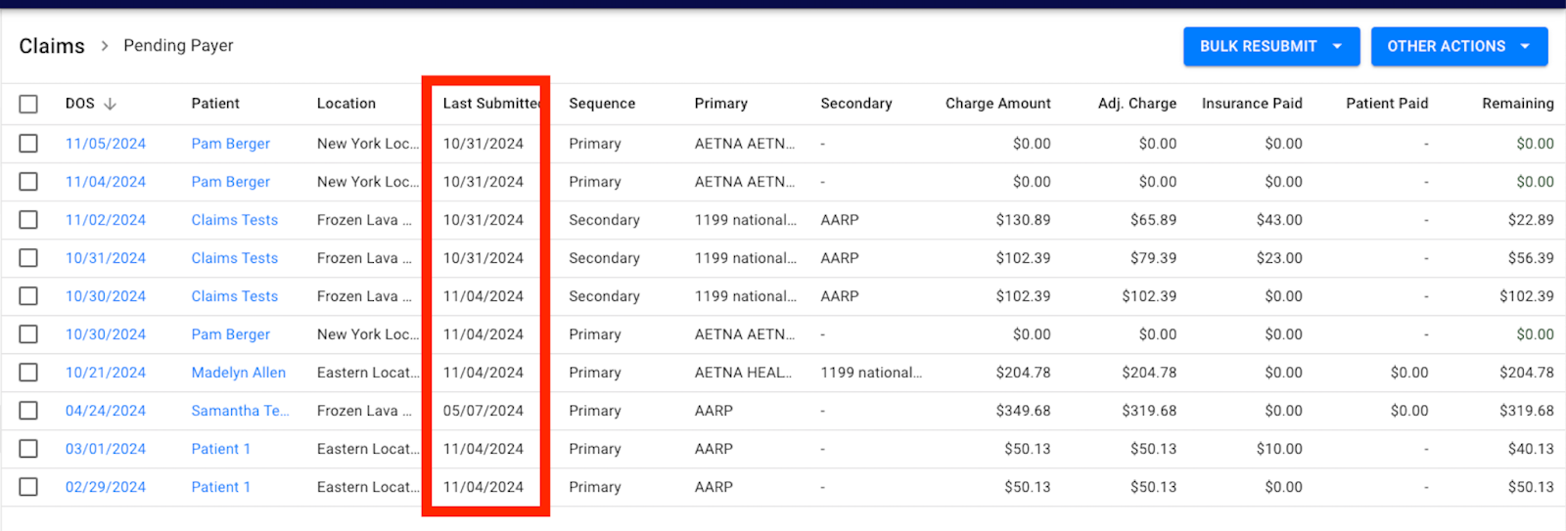The width and height of the screenshot is (1566, 531).
Task: Check the box for the 11/05/2024 claim
Action: pyautogui.click(x=28, y=144)
